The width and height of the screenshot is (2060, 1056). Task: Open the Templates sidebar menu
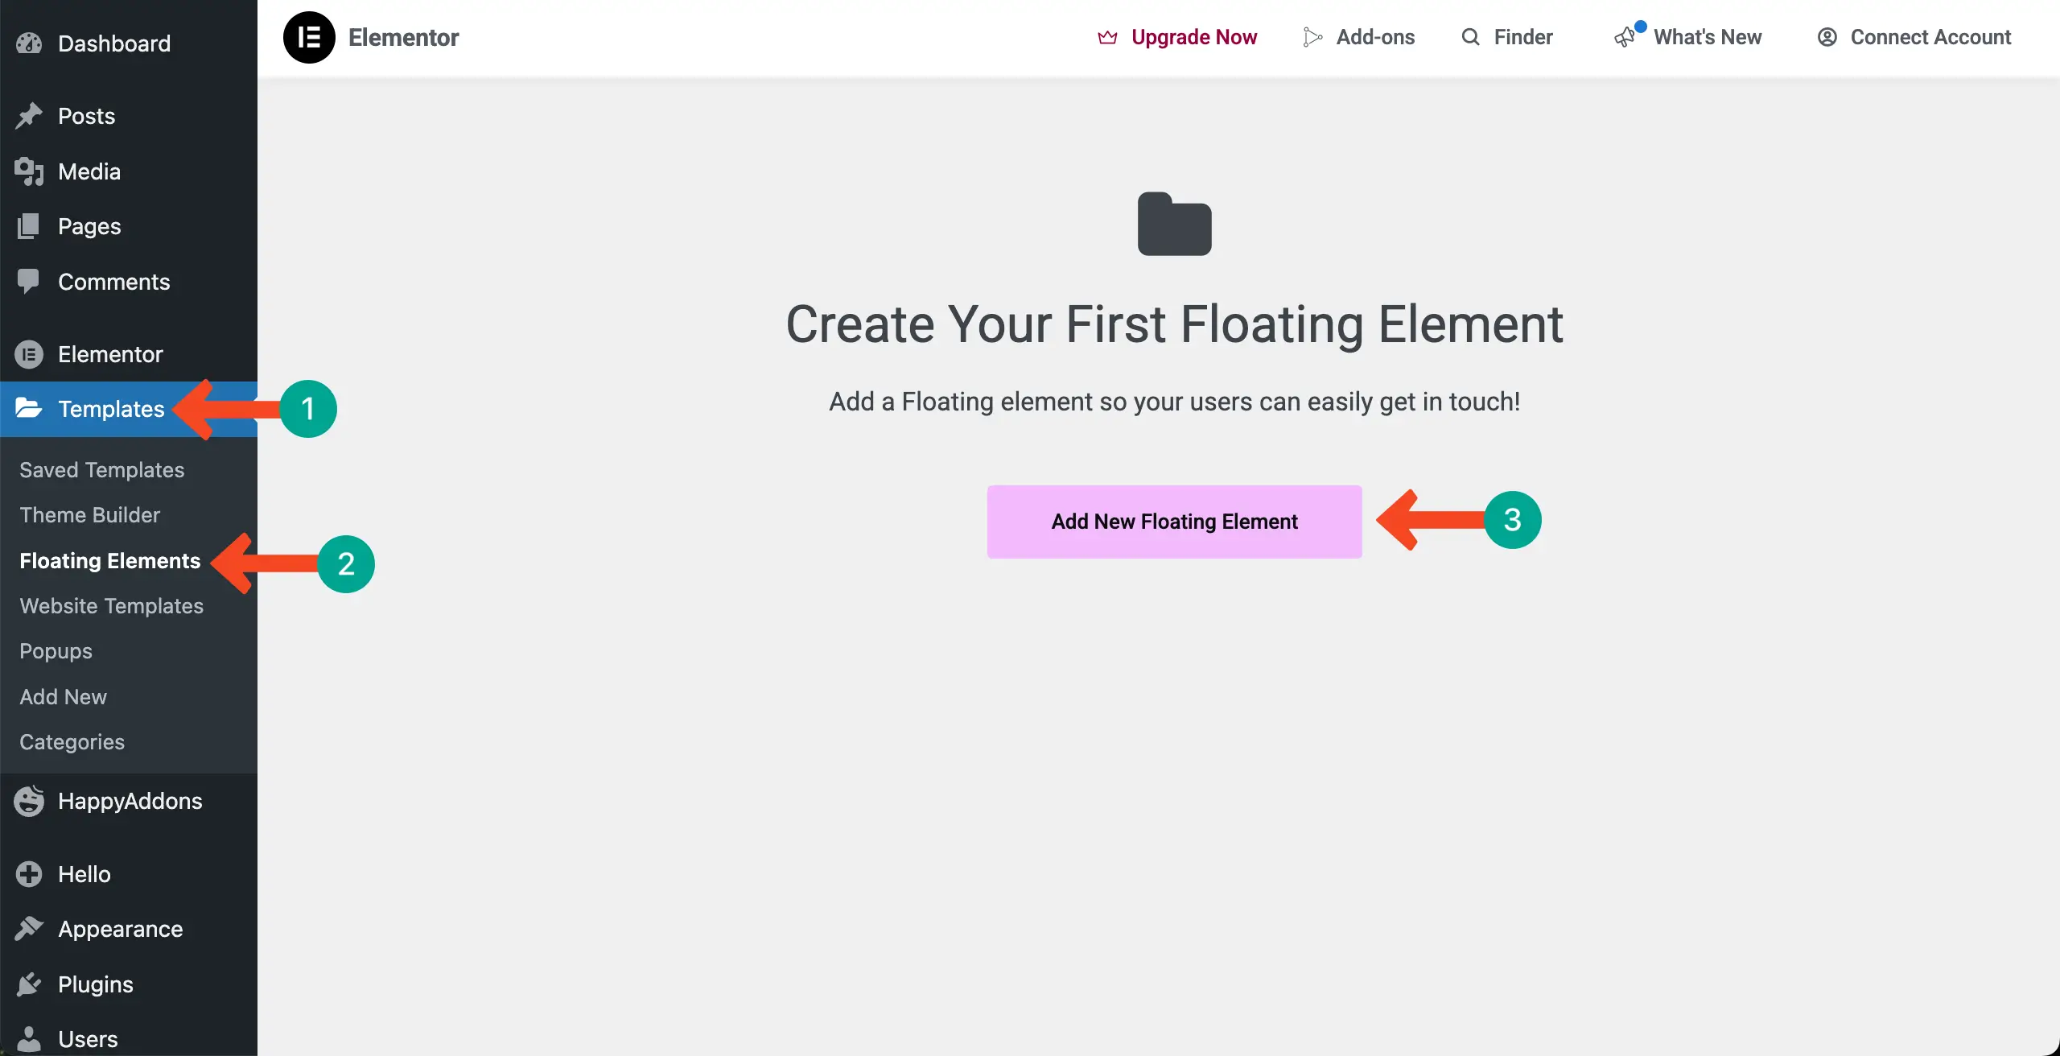(x=111, y=409)
